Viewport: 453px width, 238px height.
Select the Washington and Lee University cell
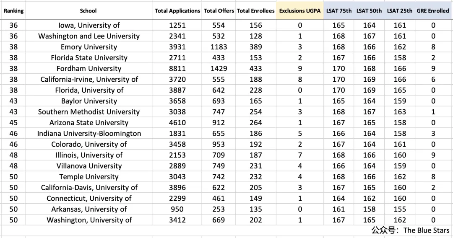pyautogui.click(x=89, y=36)
